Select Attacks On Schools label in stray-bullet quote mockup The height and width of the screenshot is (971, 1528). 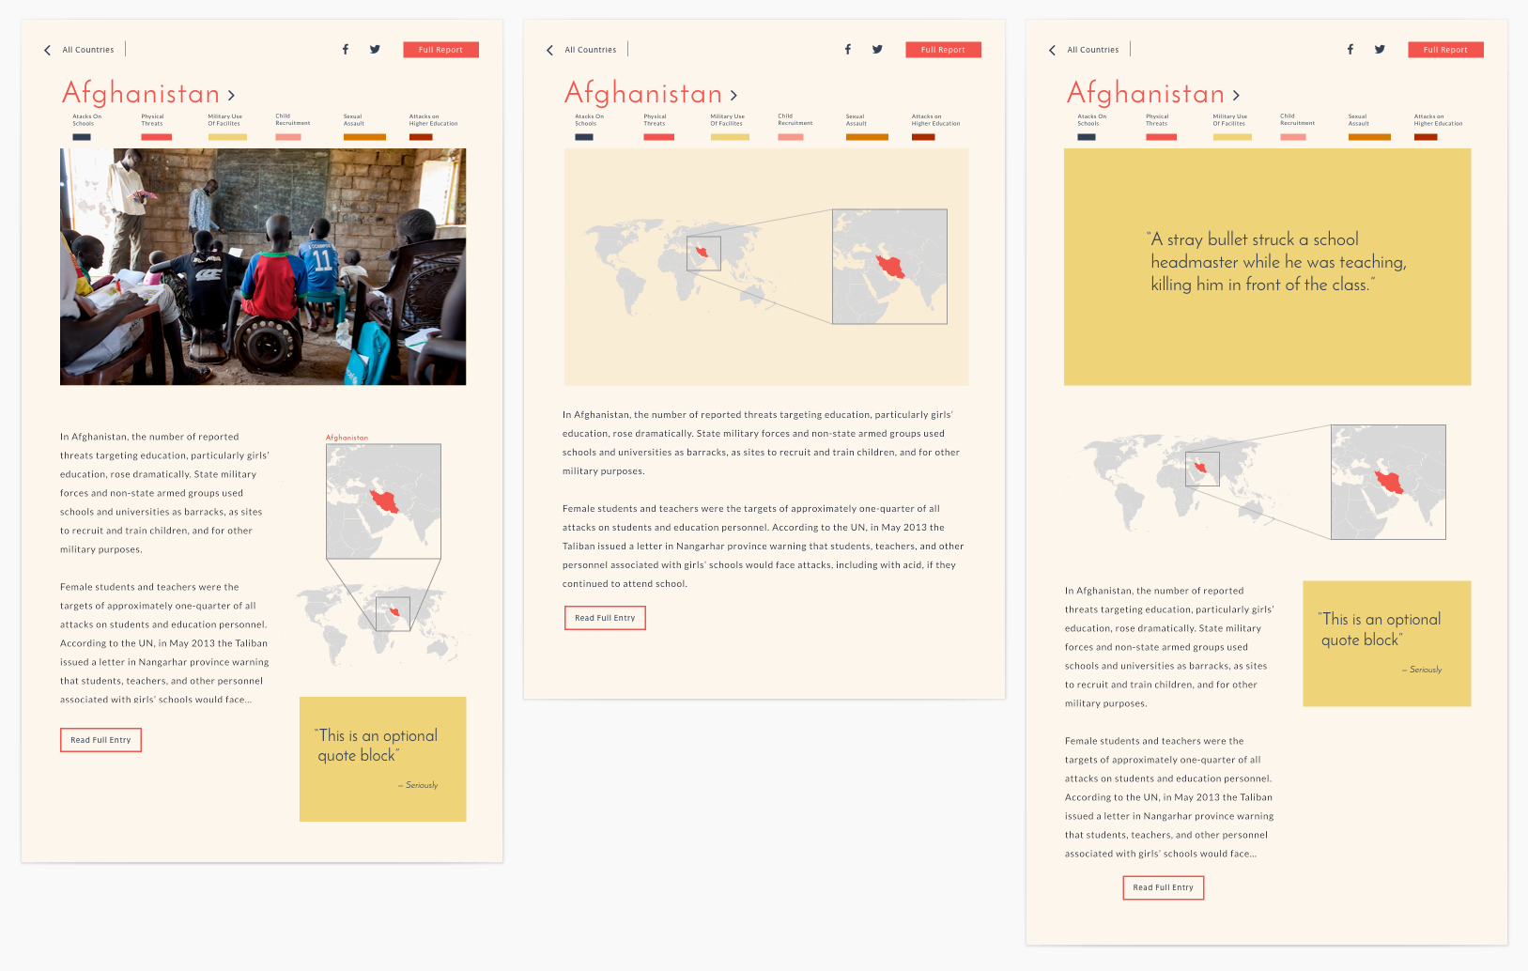click(x=1091, y=120)
